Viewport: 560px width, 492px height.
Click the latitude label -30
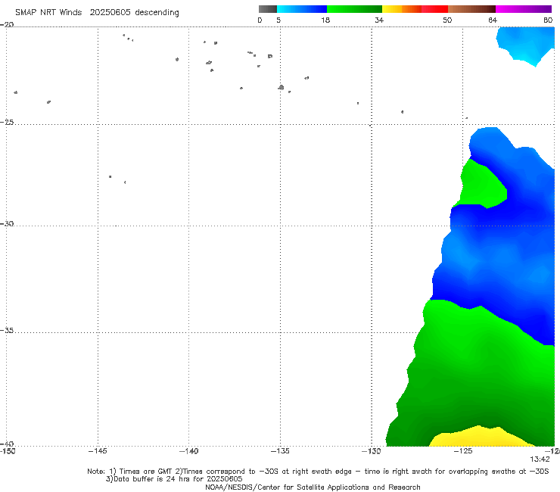[x=7, y=223]
